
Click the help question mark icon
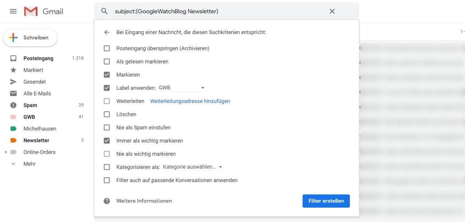tap(107, 201)
